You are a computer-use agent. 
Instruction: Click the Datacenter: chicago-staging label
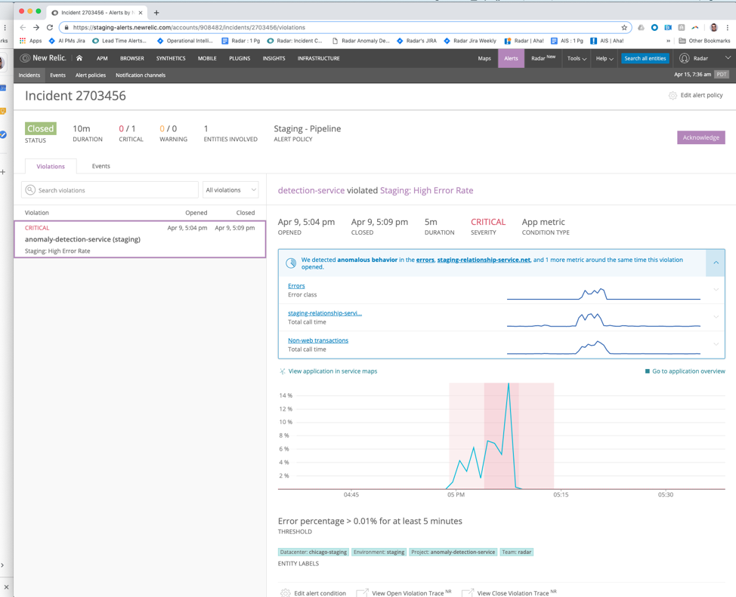(x=313, y=552)
